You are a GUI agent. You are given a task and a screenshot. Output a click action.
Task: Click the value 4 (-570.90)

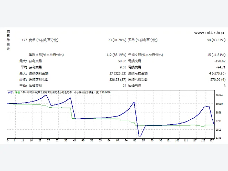point(217,73)
